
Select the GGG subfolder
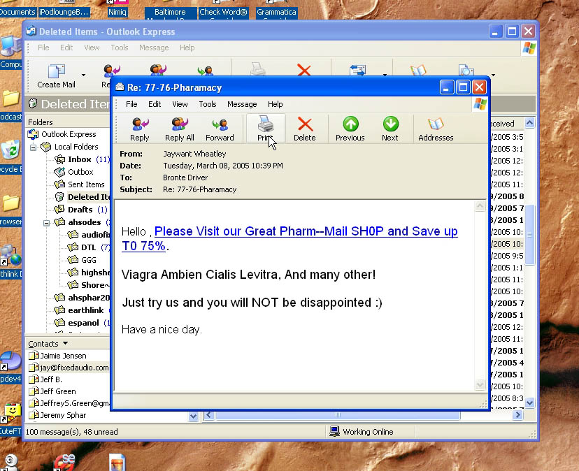[82, 259]
